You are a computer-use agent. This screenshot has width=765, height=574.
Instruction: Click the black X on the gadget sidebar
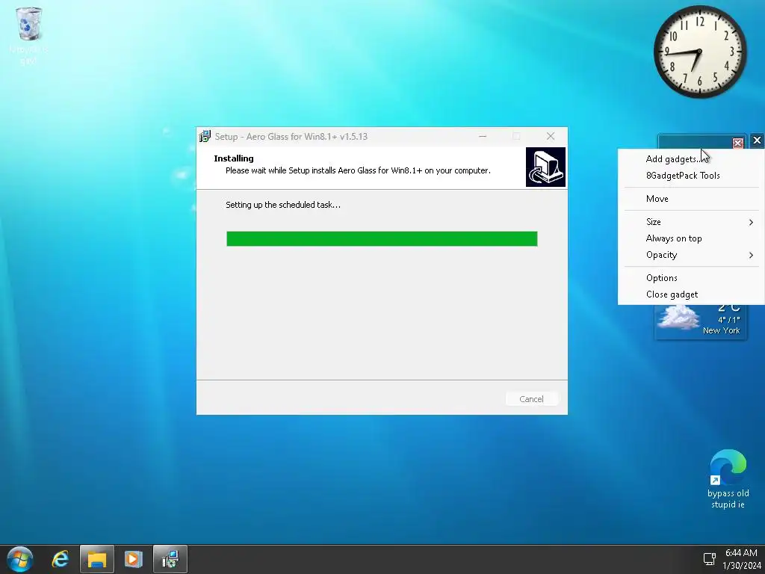(x=757, y=141)
